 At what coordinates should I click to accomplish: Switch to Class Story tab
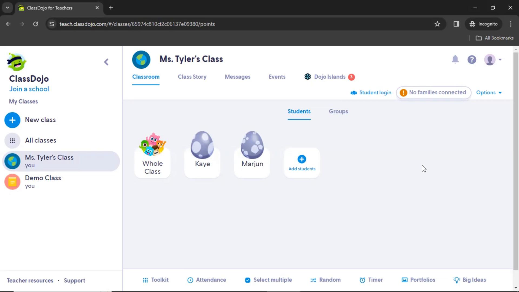[192, 77]
